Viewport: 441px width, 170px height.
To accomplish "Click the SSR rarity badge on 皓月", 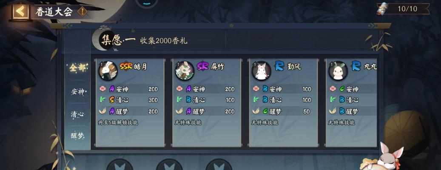I will click(126, 67).
